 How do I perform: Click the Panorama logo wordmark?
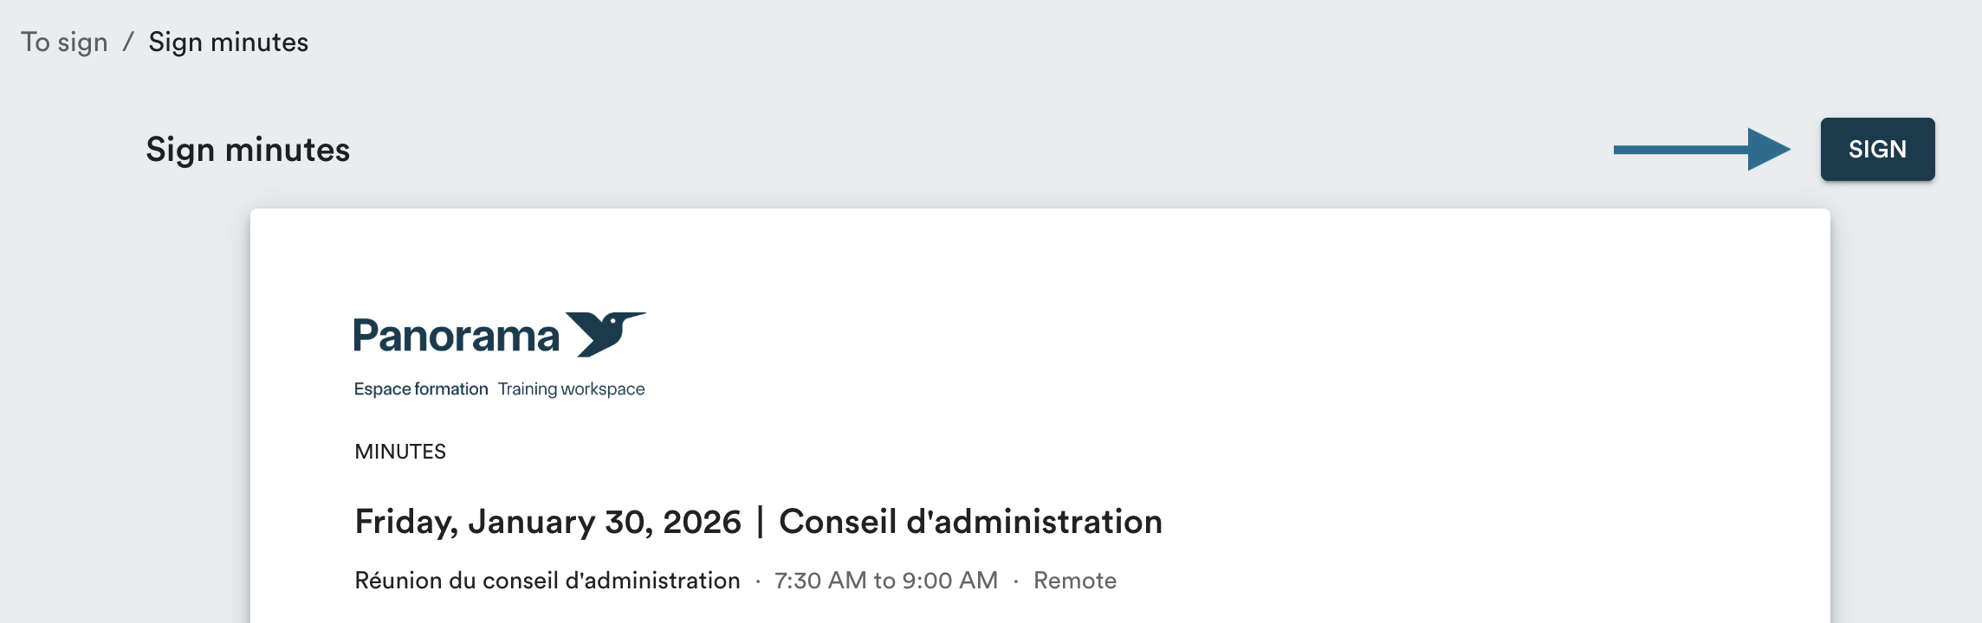(x=457, y=336)
